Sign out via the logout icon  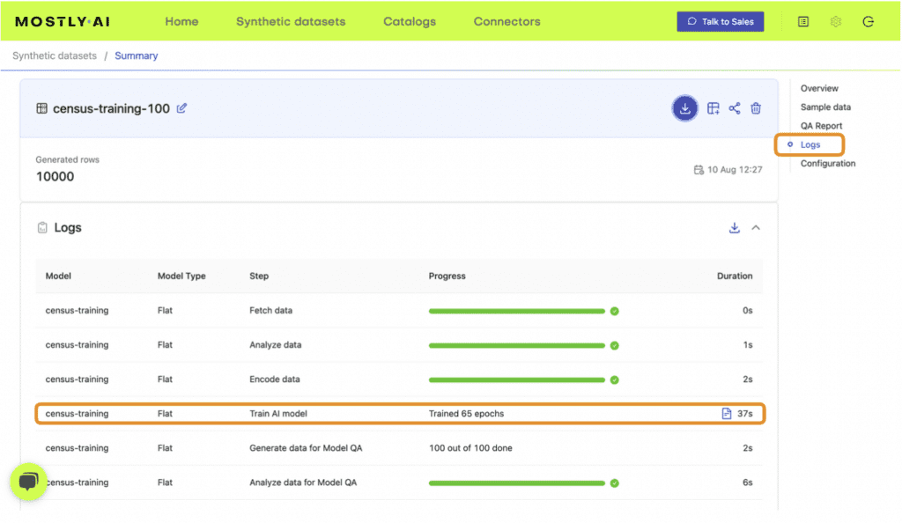point(868,21)
